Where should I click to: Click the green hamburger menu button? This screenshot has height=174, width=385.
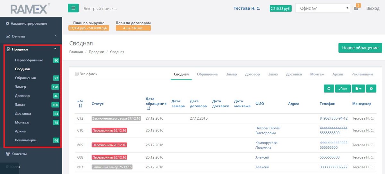click(73, 8)
